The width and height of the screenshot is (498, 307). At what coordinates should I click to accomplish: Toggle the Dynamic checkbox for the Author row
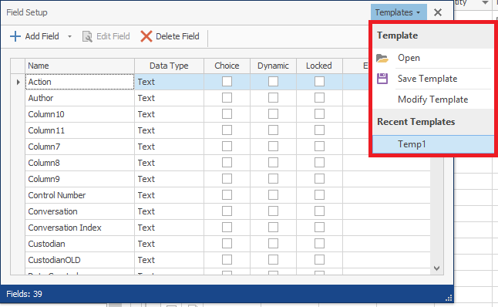click(x=273, y=97)
